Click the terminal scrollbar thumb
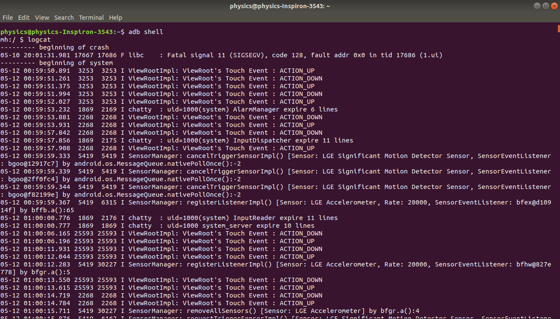560x319 pixels. 559,28
